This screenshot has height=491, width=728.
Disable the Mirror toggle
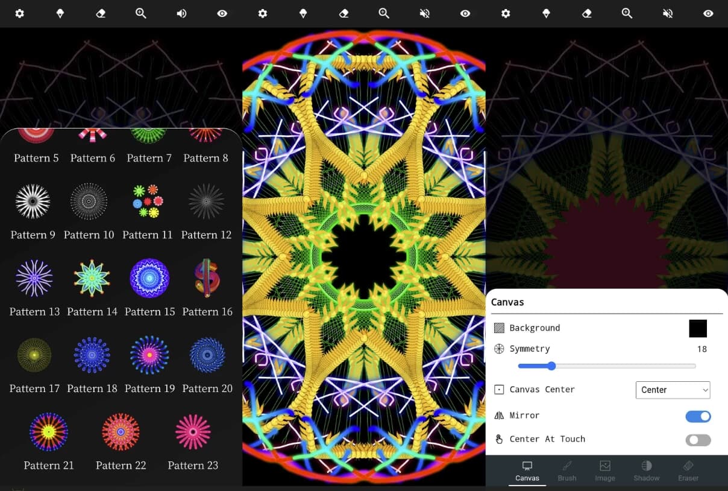698,416
